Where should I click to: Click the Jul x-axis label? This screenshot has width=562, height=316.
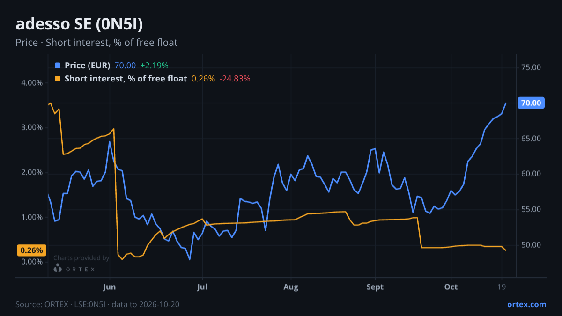click(x=202, y=287)
